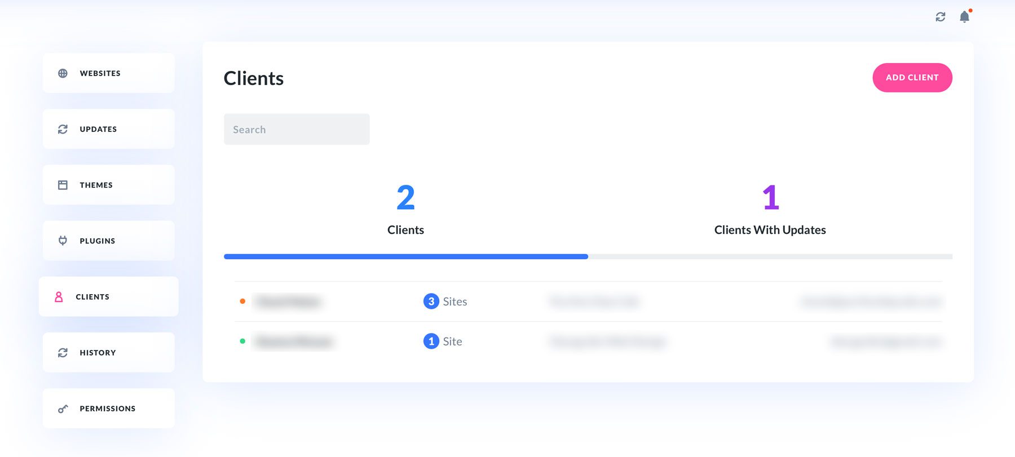Open the Websites section
The width and height of the screenshot is (1015, 457).
tap(109, 73)
